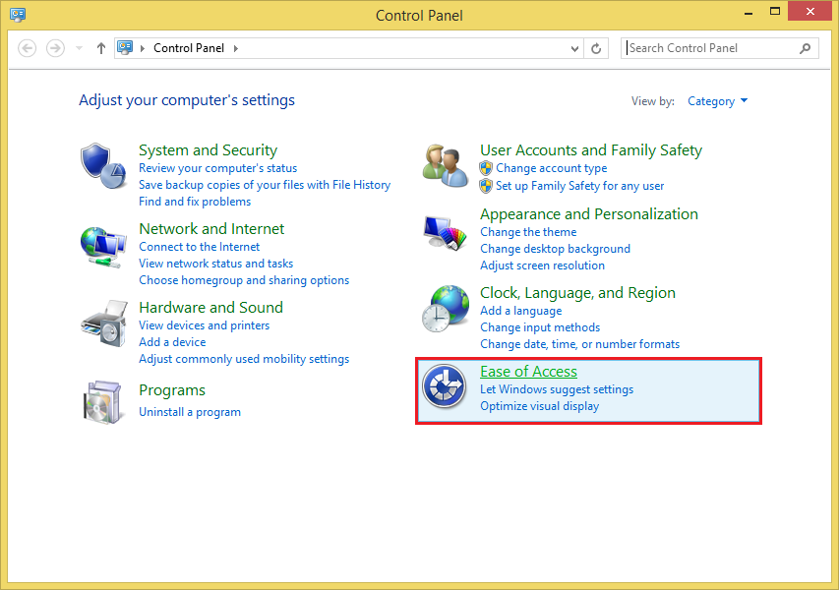Click Change account type

[551, 168]
